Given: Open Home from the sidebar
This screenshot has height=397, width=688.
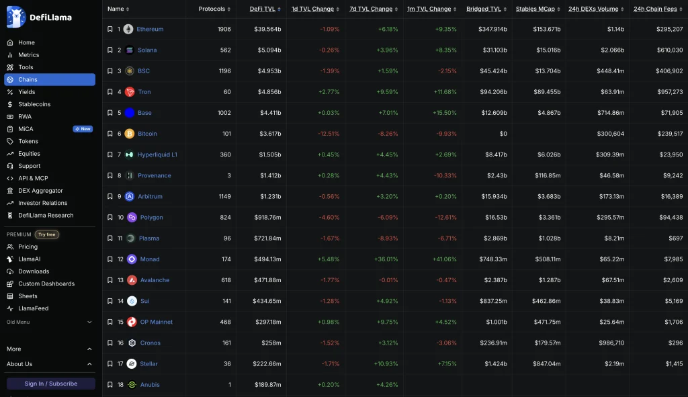Looking at the screenshot, I should coord(26,42).
